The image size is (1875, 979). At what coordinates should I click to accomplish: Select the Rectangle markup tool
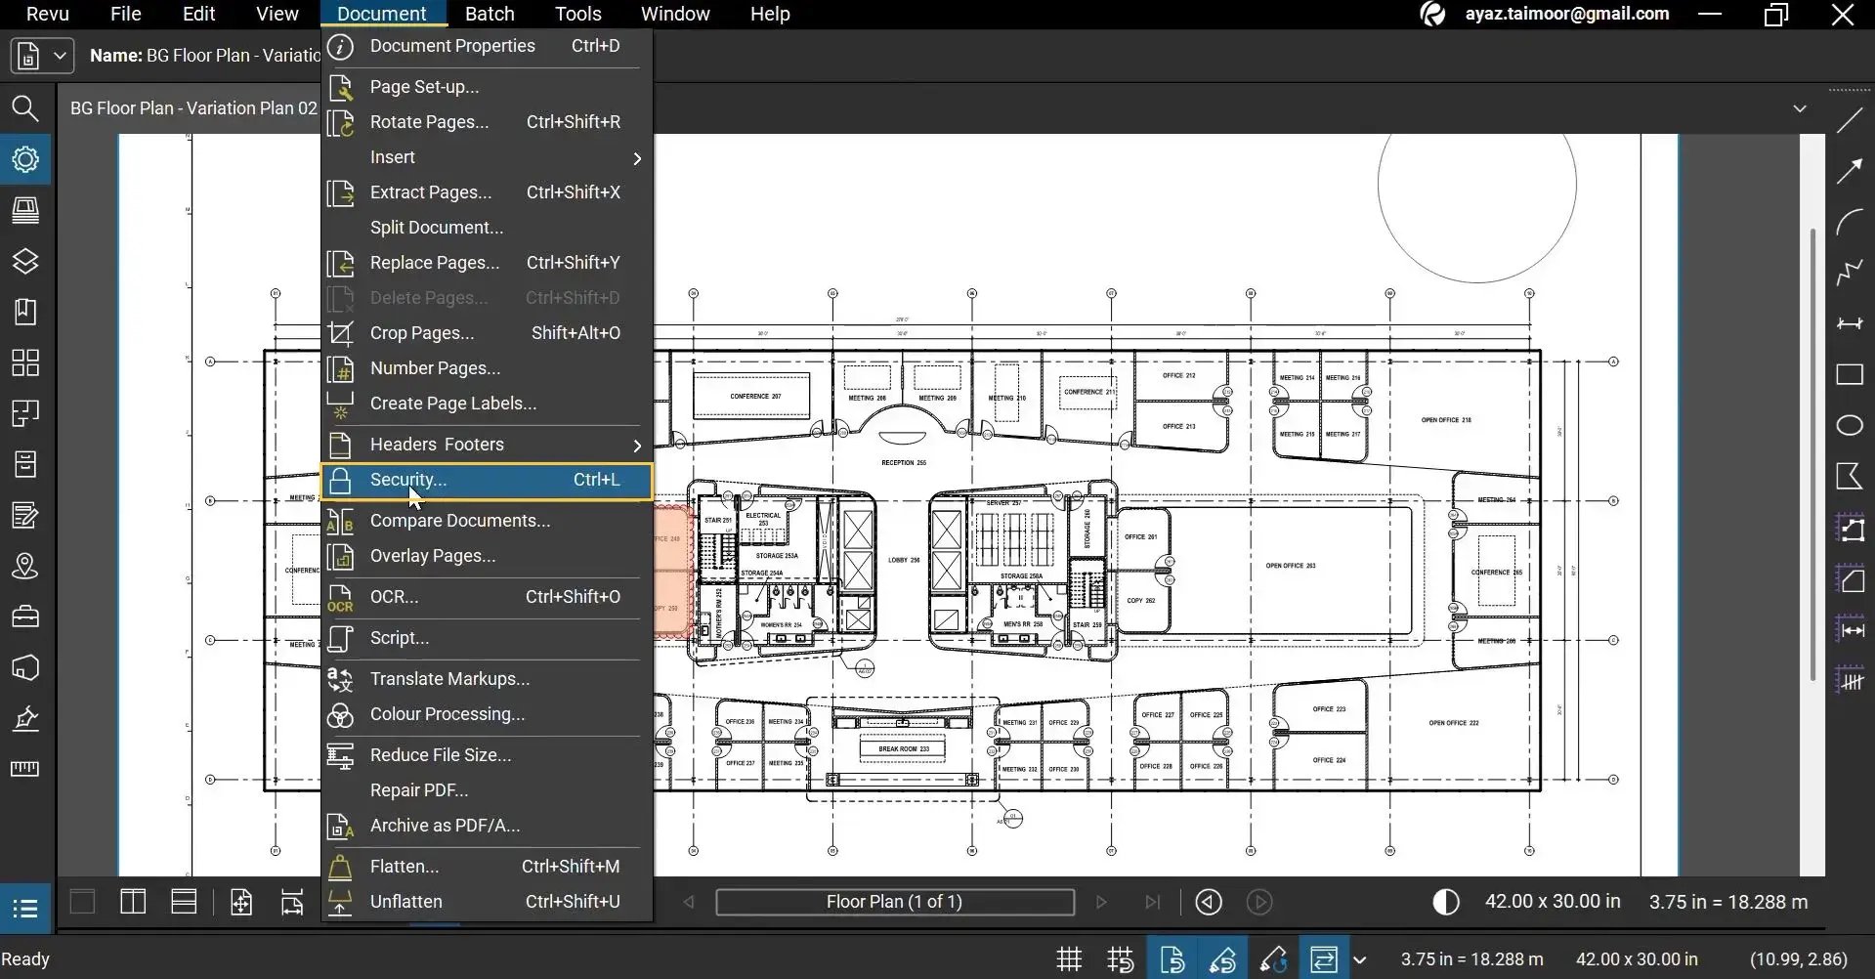pos(1849,375)
